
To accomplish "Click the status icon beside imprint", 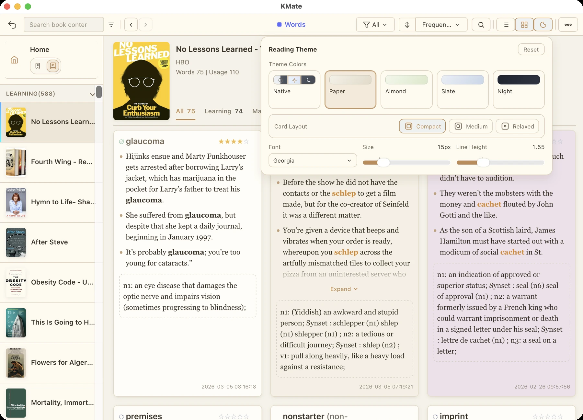I will (x=435, y=417).
